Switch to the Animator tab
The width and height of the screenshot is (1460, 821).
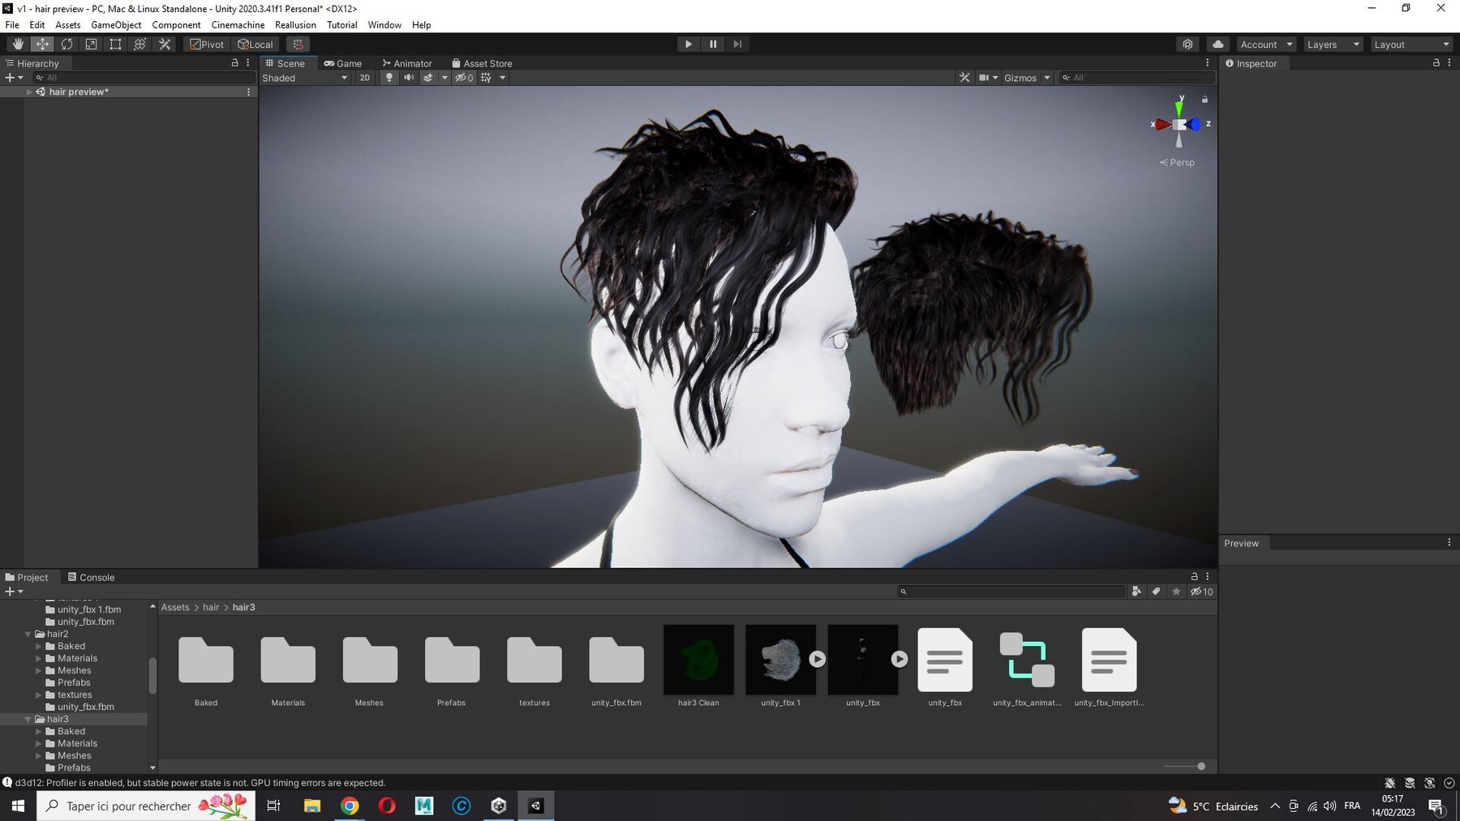point(407,63)
